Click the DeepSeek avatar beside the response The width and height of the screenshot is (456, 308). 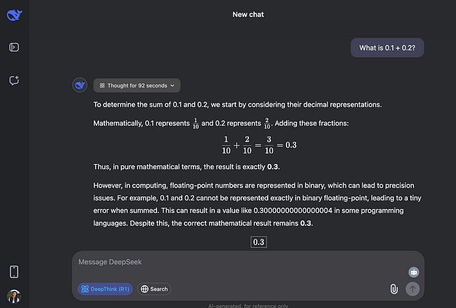click(x=79, y=85)
